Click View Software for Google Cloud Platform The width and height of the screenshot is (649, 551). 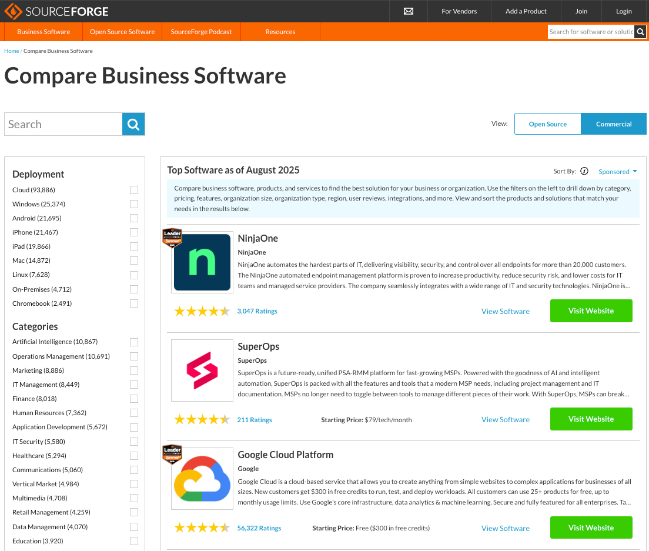coord(506,528)
